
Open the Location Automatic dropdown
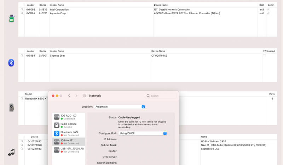pos(119,107)
